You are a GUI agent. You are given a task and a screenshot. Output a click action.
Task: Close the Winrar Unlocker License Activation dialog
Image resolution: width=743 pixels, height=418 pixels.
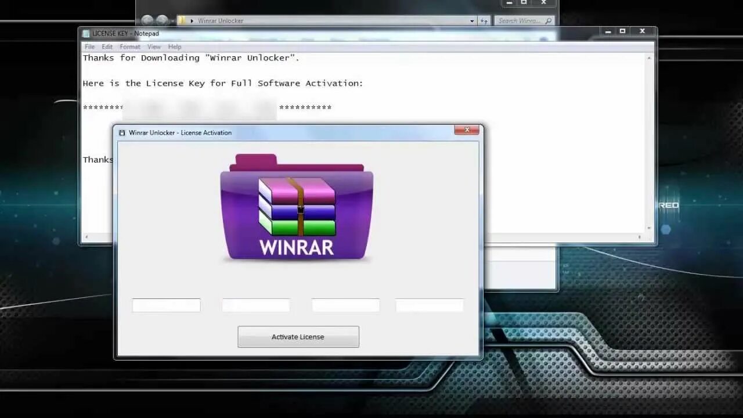467,130
